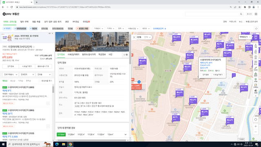The height and width of the screenshot is (147, 261).
Task: Toggle the 재건축 filter chip
Action: (x=33, y=29)
